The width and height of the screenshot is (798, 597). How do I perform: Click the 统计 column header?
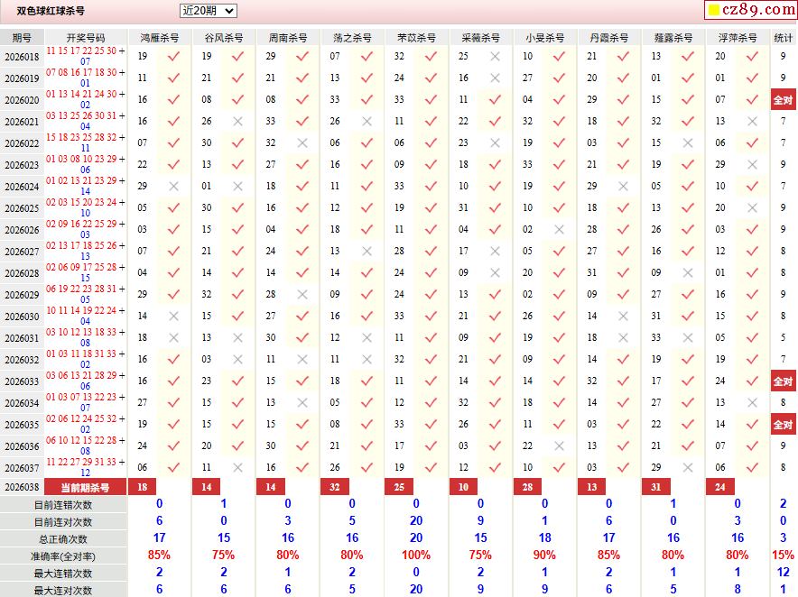click(783, 38)
